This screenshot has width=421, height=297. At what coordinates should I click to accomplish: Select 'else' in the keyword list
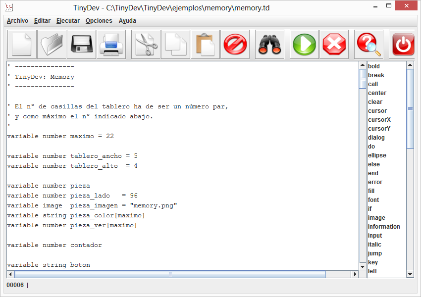tap(374, 164)
